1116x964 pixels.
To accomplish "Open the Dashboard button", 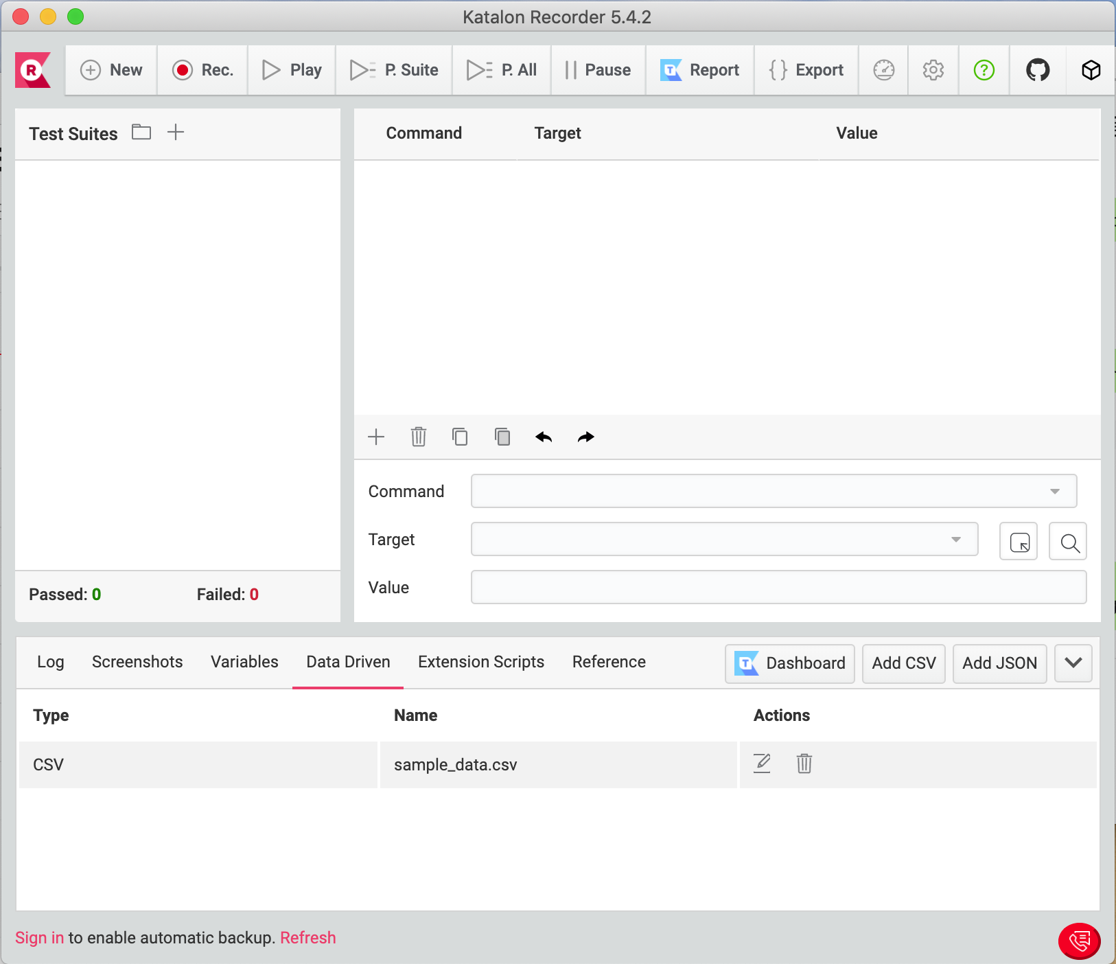I will point(790,663).
